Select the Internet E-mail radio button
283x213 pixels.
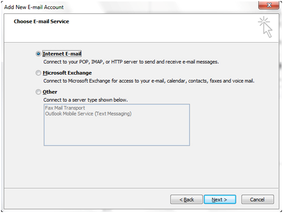(38, 54)
